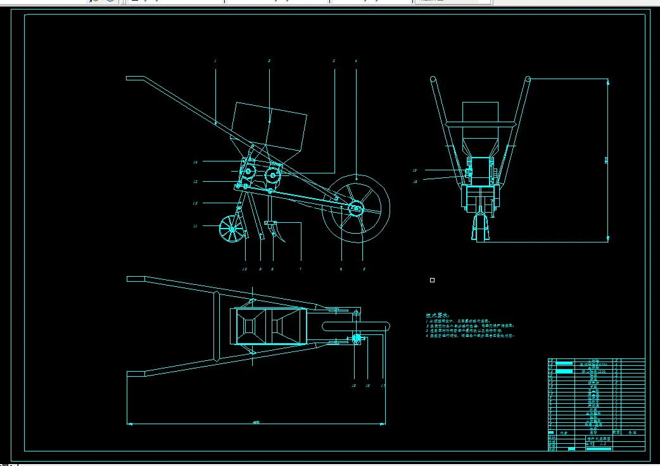Select the horizontal length dimension under top view
Image resolution: width=660 pixels, height=466 pixels.
pos(257,423)
